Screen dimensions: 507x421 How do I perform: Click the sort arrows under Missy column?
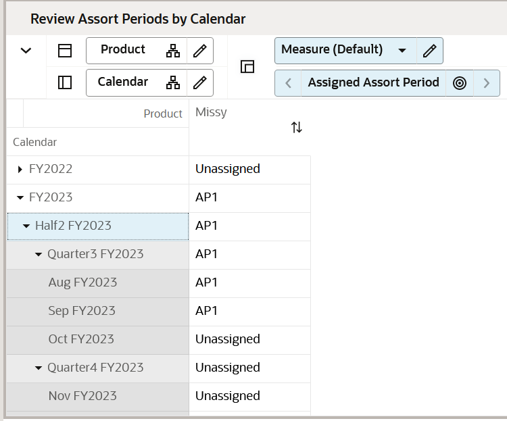(x=296, y=127)
